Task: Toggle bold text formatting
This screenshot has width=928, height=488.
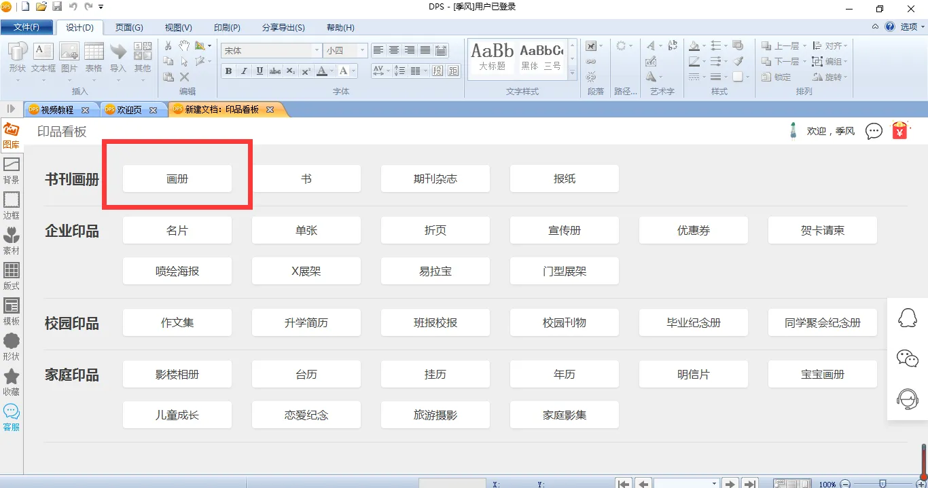Action: click(x=228, y=71)
